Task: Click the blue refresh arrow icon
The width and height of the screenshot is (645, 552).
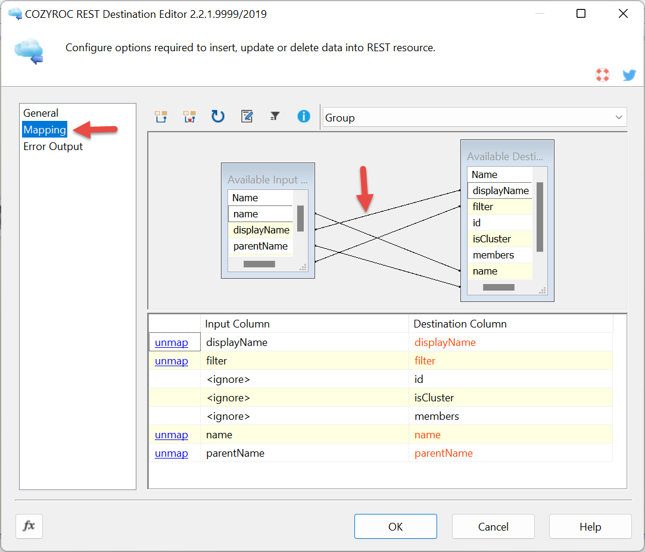Action: (217, 117)
